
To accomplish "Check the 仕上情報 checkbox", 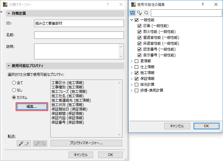I will (137, 67).
